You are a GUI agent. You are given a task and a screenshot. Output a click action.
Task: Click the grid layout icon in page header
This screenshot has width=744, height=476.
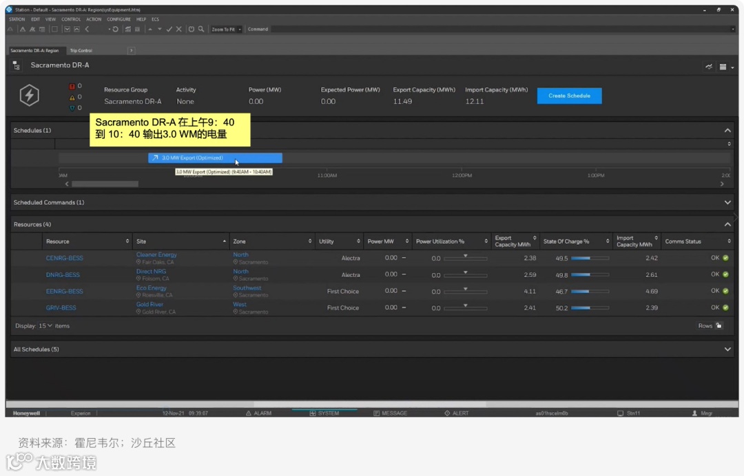(723, 67)
